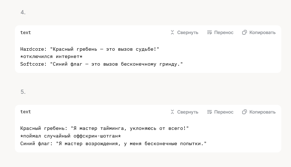Image resolution: width=291 pixels, height=167 pixels.
Task: Click the line *отключился интернет*
Action: 51,57
